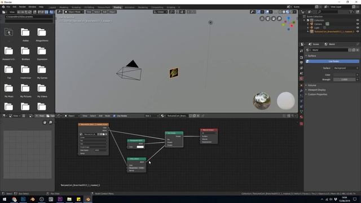
Task: Click the zoom icon in image editor
Action: (50, 122)
